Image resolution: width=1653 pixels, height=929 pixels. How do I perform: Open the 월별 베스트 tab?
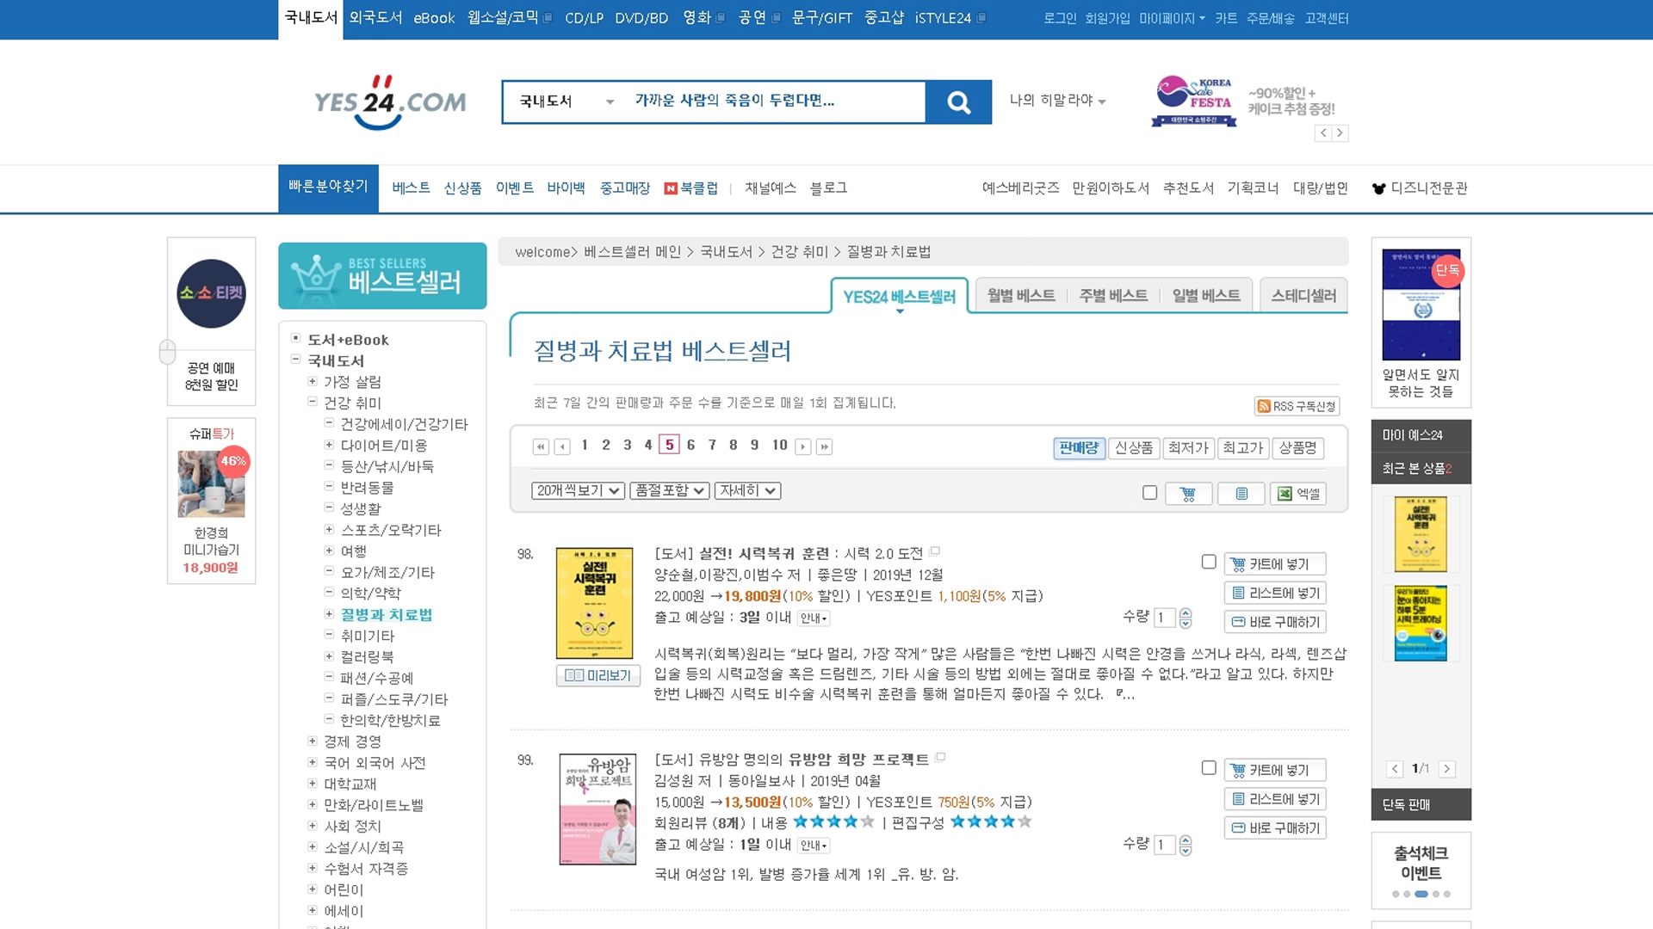tap(1020, 296)
